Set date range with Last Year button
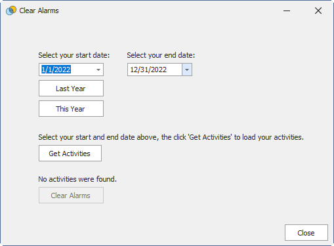The width and height of the screenshot is (334, 246). tap(71, 89)
